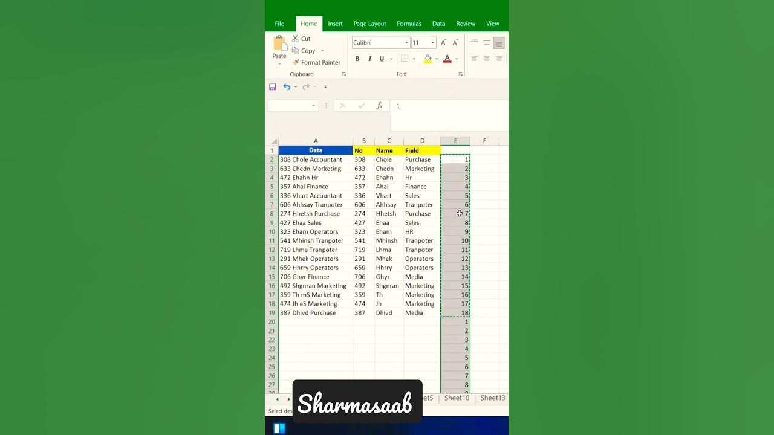Click cell '606 Ahhsay Tranpoter'
Image resolution: width=774 pixels, height=435 pixels.
pyautogui.click(x=316, y=205)
